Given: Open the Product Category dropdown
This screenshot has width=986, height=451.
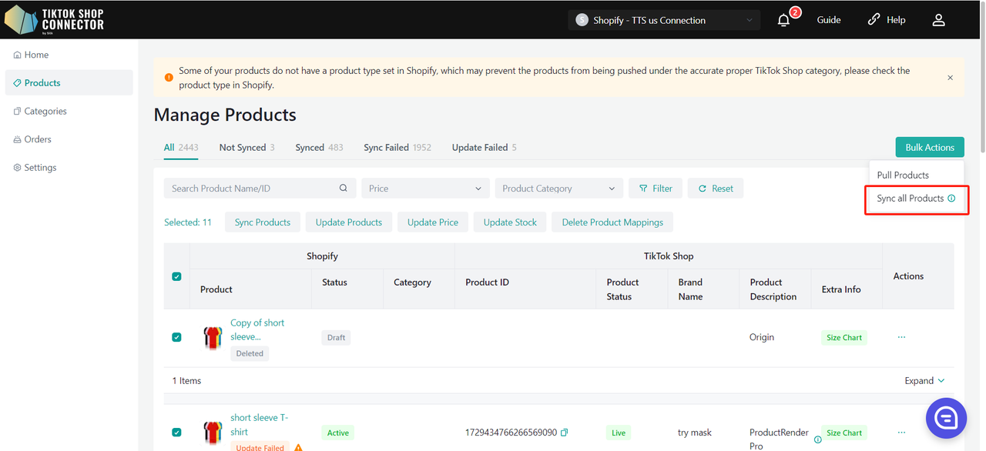Looking at the screenshot, I should pyautogui.click(x=558, y=189).
